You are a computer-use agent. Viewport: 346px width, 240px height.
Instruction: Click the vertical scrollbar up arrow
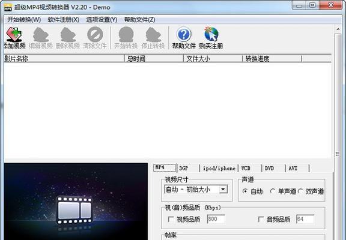(x=338, y=29)
